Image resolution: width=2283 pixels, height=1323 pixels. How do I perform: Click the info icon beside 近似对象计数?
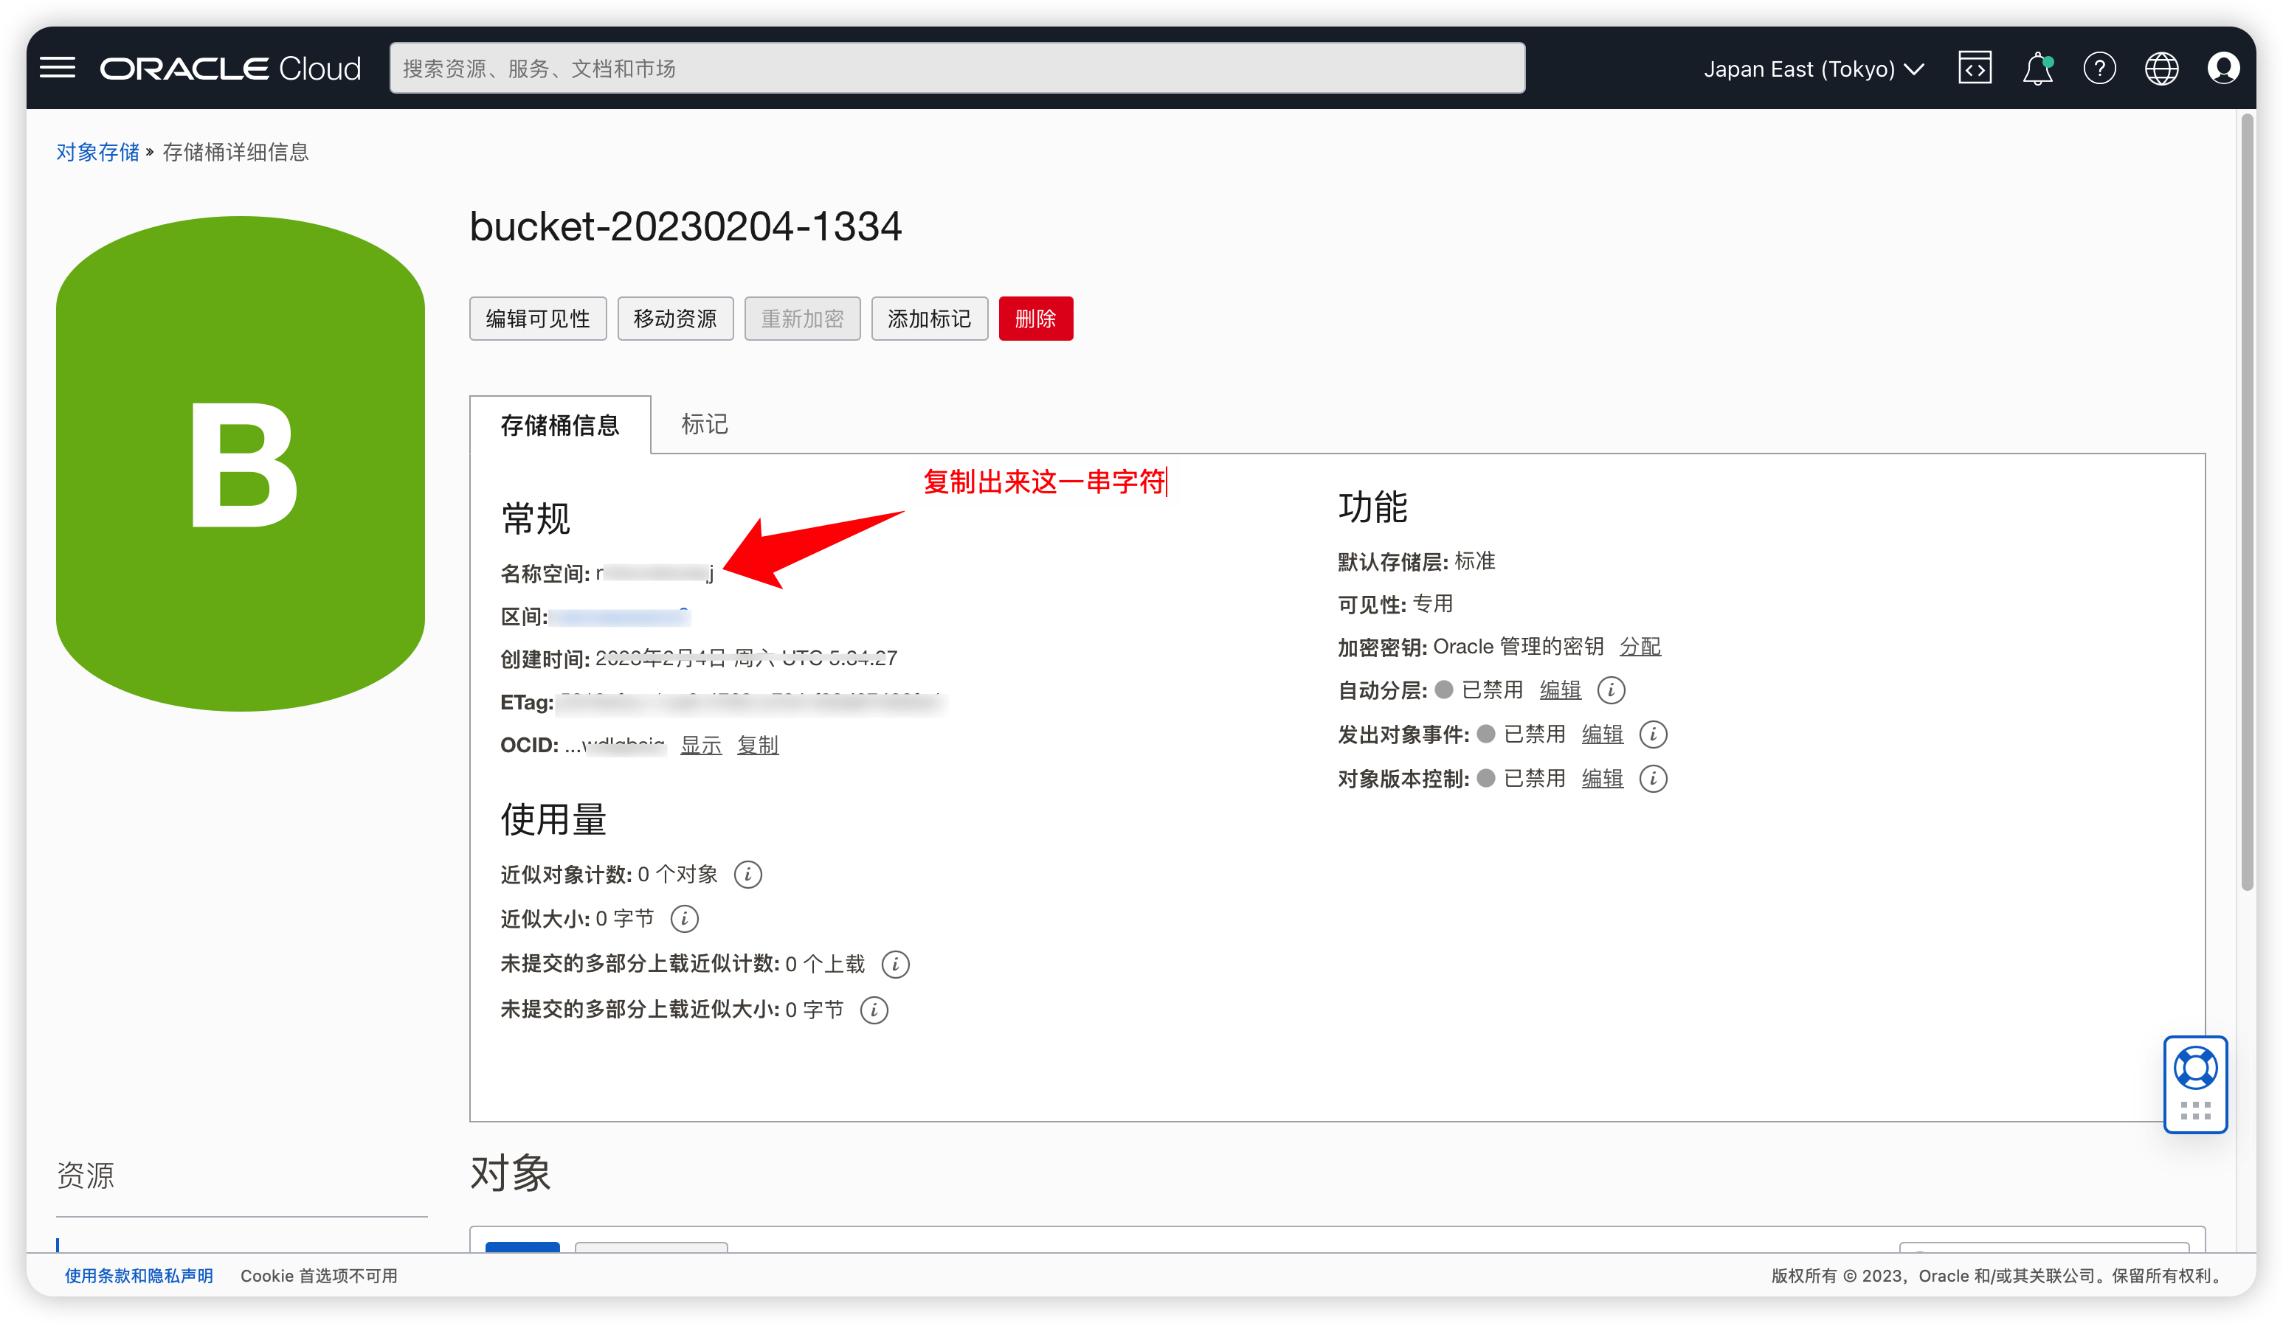click(x=747, y=874)
